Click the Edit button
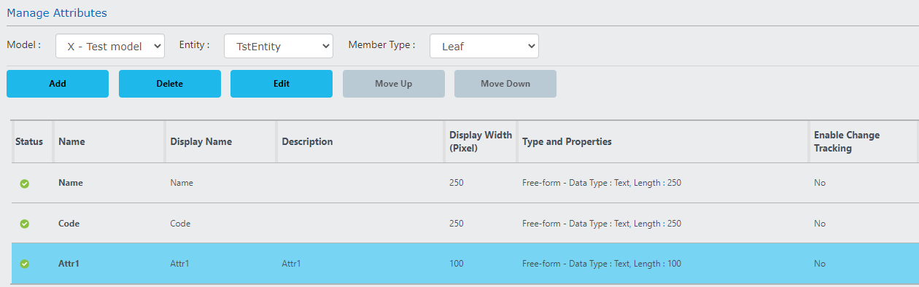Image resolution: width=919 pixels, height=287 pixels. [x=282, y=84]
